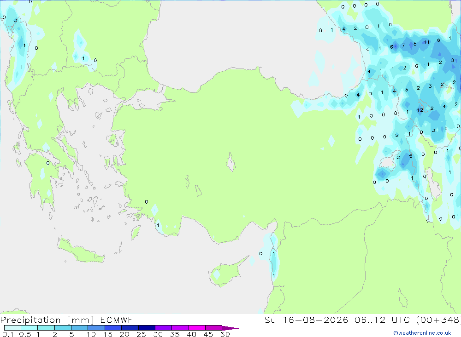
Task: Pick the 10–15 mm legend color swatch
Action: click(96, 328)
